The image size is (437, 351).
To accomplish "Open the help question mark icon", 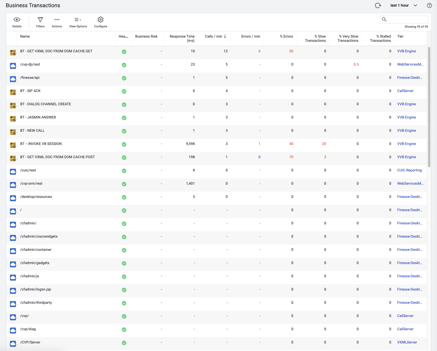I will [x=429, y=5].
